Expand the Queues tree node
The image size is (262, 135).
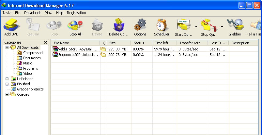7,94
